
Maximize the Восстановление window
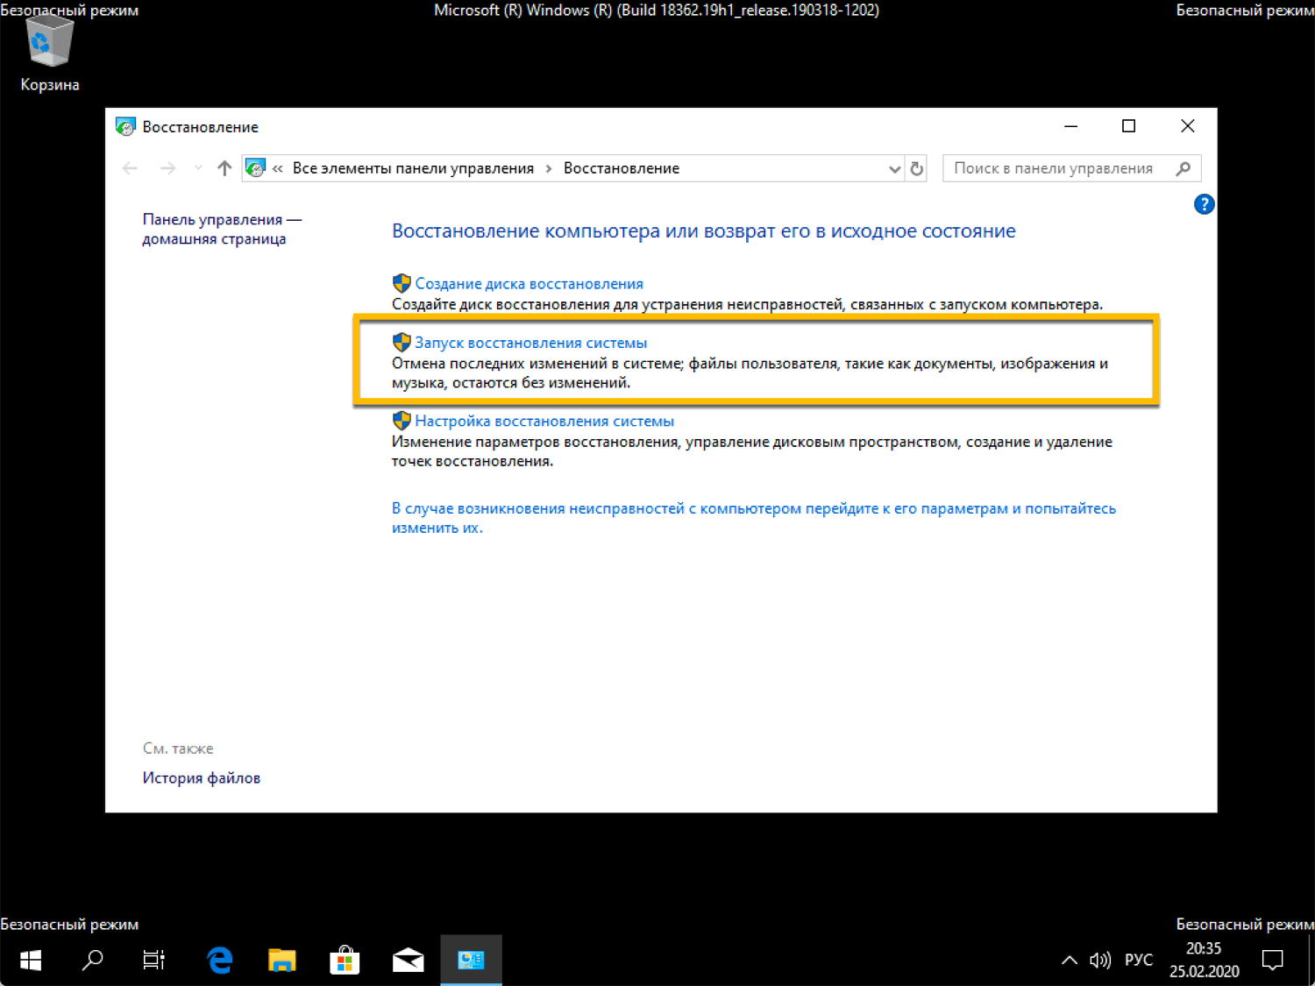pos(1129,126)
